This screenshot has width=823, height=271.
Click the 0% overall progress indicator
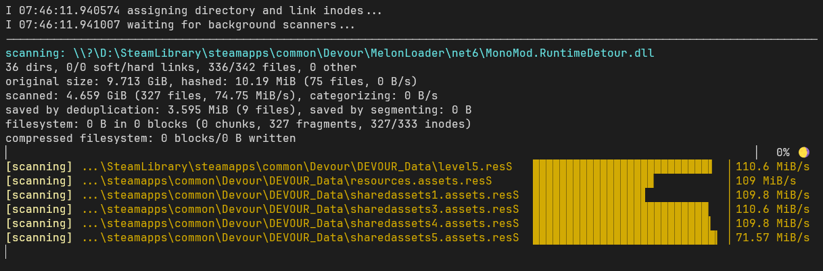pyautogui.click(x=782, y=152)
